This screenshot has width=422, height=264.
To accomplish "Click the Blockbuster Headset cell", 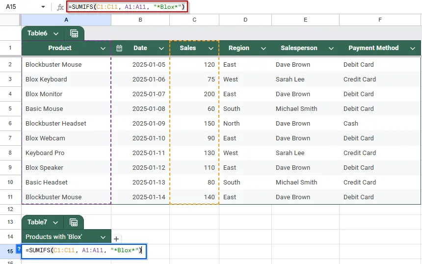I will coord(66,124).
